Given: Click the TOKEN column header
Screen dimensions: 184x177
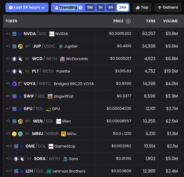Looking at the screenshot, I should click(x=11, y=21).
